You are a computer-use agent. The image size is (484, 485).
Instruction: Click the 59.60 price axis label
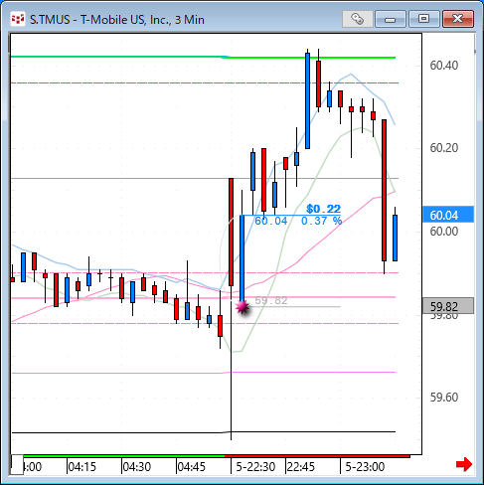444,397
